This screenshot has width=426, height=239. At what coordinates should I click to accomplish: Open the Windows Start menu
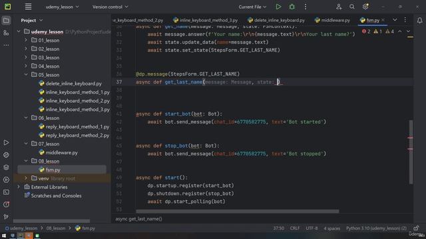point(4,236)
